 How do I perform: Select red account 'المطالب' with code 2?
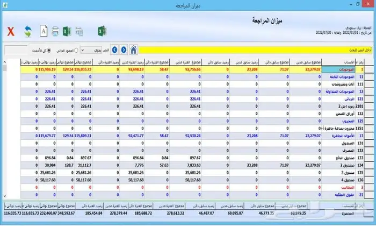pos(338,187)
